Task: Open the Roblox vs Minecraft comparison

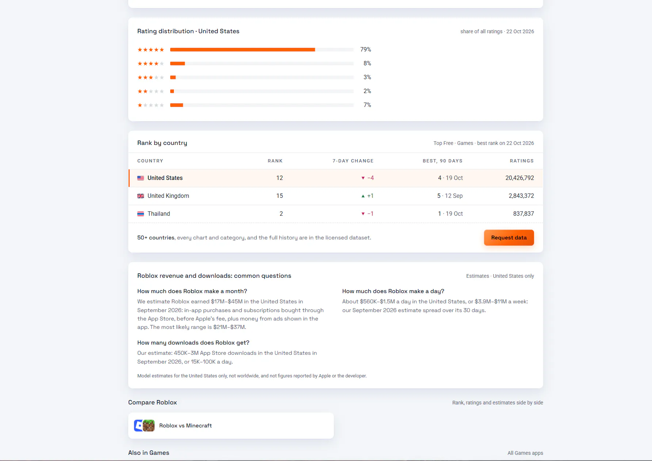Action: click(x=231, y=426)
